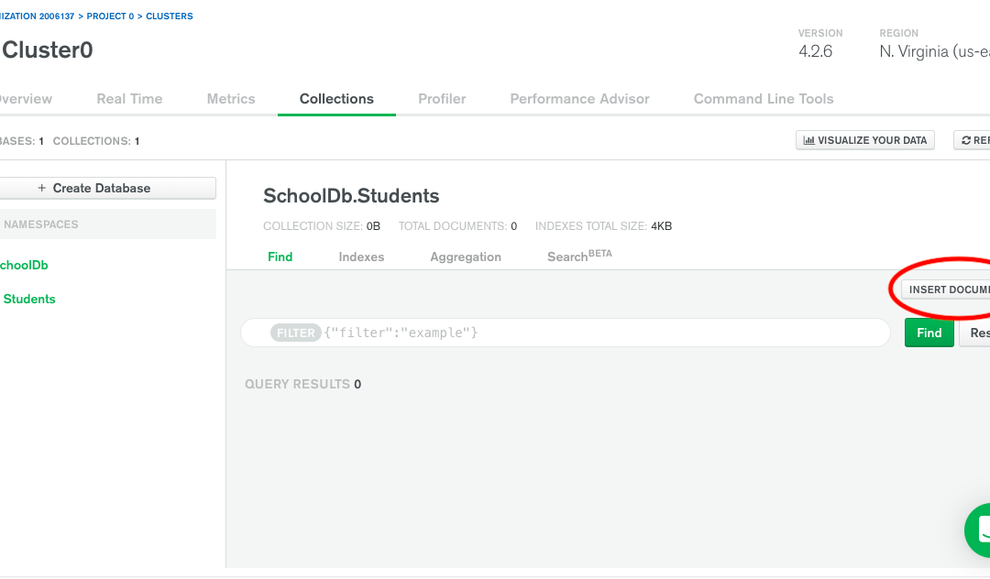Select the Command Line Tools tab
Image resolution: width=990 pixels, height=579 pixels.
coord(764,99)
